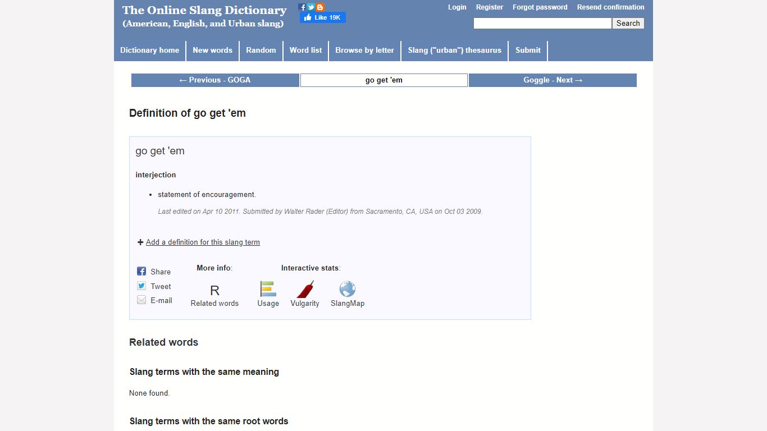Click the 'More info:' label
The height and width of the screenshot is (431, 767).
click(214, 268)
